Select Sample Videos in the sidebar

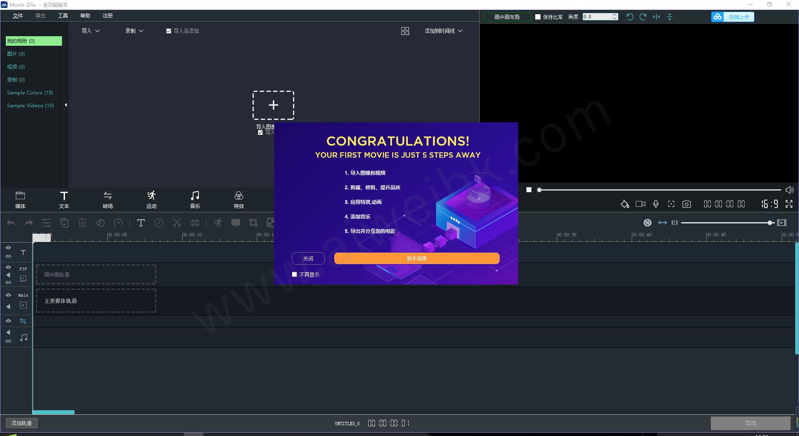pos(30,105)
